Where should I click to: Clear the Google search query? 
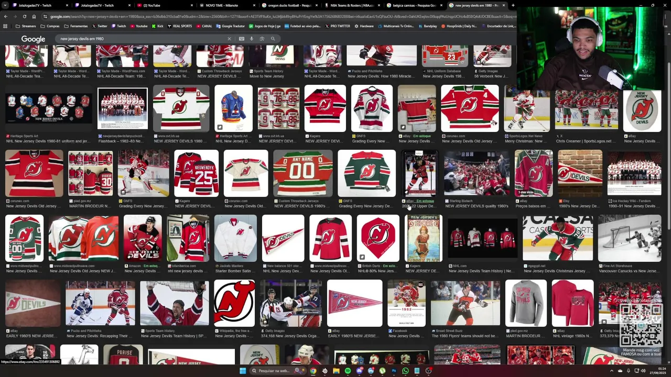pyautogui.click(x=229, y=39)
